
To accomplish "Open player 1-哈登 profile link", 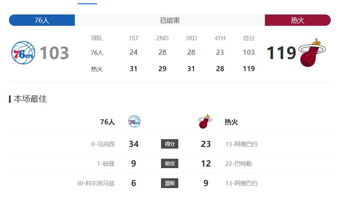I will pos(106,164).
